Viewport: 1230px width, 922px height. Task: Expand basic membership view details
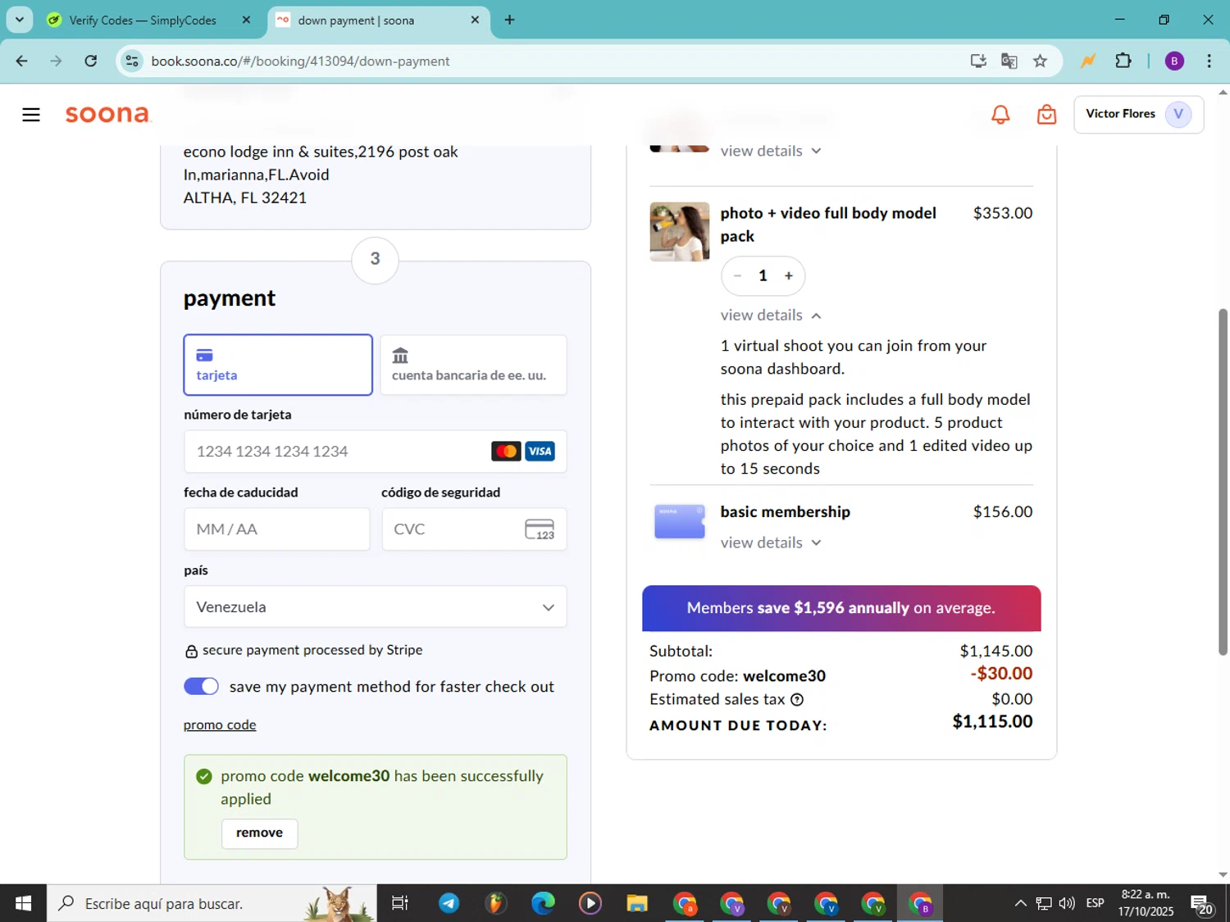(x=771, y=543)
